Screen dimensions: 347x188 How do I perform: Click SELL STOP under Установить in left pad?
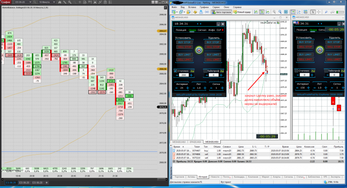[x=185, y=47]
